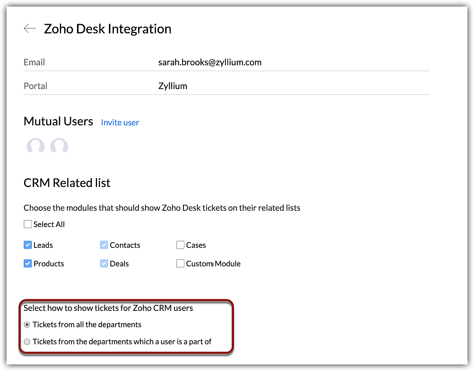
Task: Open the second mutual user avatar
Action: (59, 146)
